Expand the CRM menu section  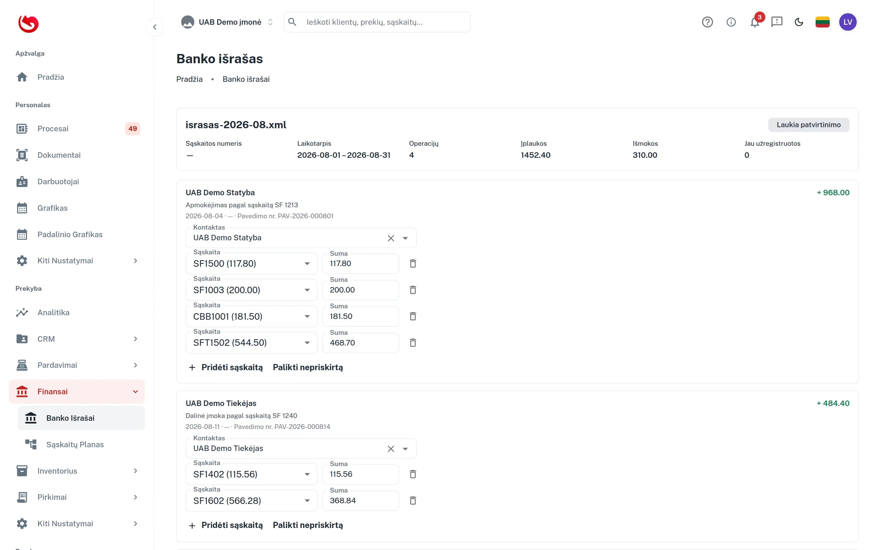(x=77, y=339)
